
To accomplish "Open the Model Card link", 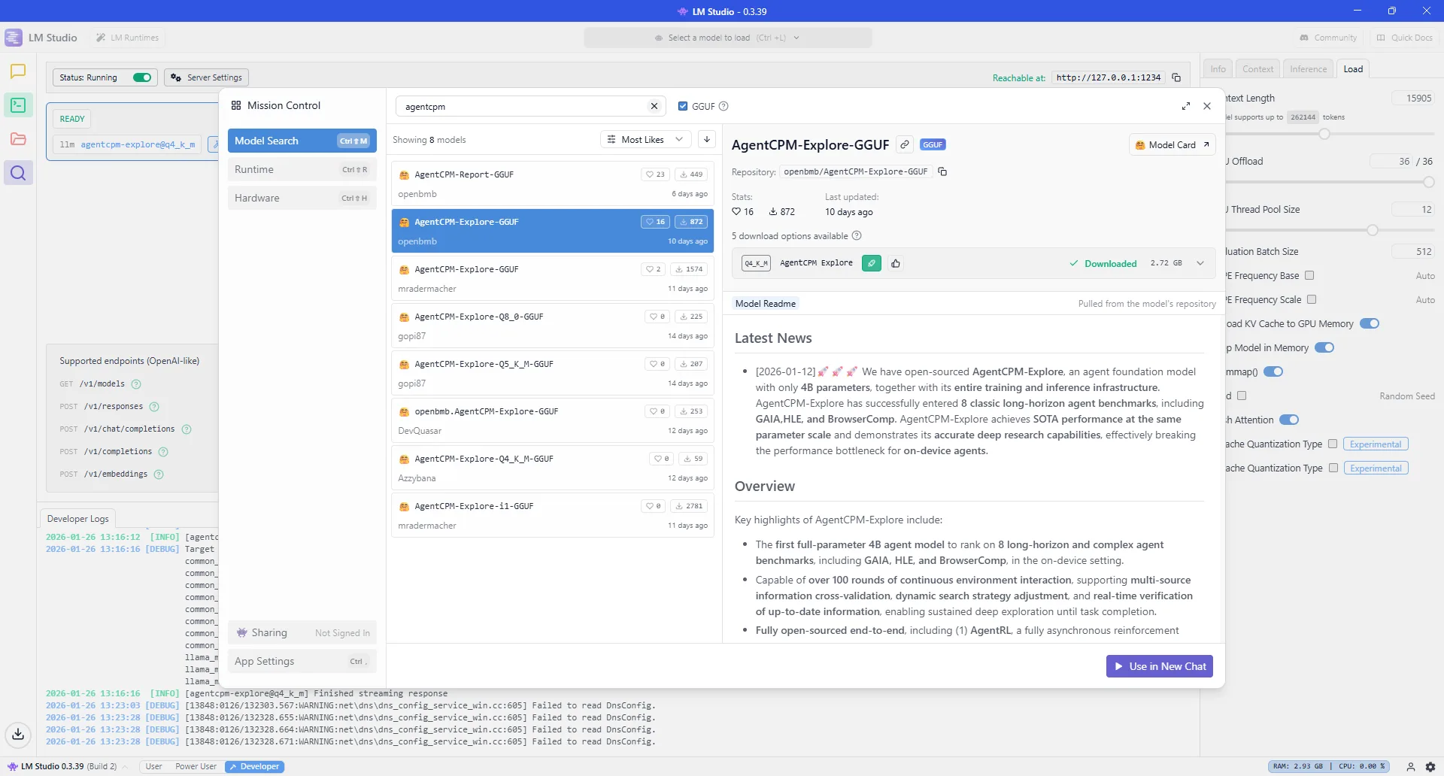I will point(1172,144).
